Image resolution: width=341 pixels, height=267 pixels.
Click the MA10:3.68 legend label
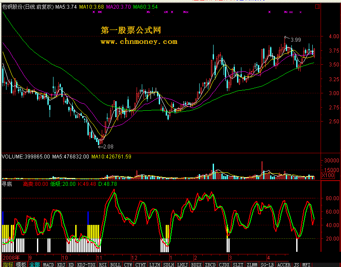pos(91,7)
